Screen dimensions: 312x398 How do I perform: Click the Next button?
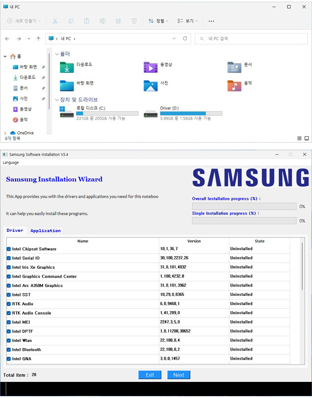click(x=179, y=375)
